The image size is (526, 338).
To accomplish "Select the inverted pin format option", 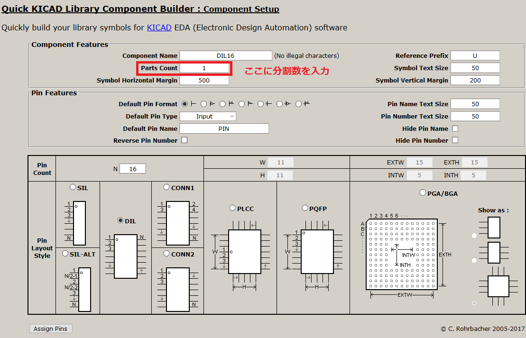I will point(203,104).
